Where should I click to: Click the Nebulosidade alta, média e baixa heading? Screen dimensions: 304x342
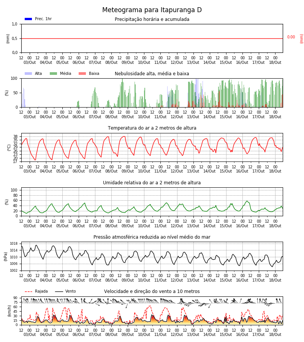coord(152,73)
